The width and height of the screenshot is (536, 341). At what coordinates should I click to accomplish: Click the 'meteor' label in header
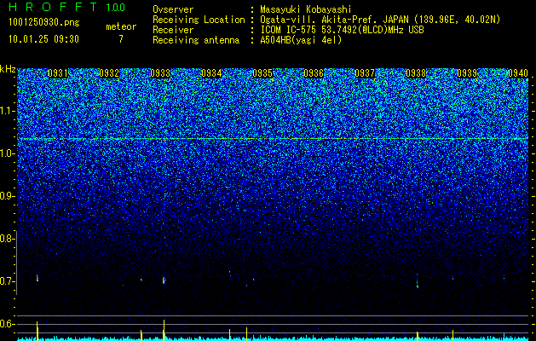coord(121,26)
